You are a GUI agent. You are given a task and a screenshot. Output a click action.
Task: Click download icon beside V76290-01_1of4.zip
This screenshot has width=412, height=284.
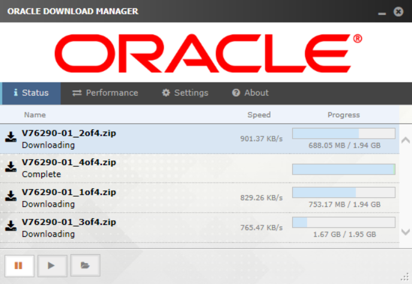tap(11, 196)
